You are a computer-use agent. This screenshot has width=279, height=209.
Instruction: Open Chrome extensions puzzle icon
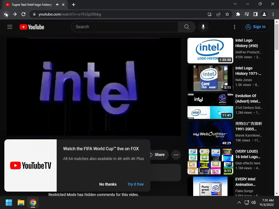point(238,14)
